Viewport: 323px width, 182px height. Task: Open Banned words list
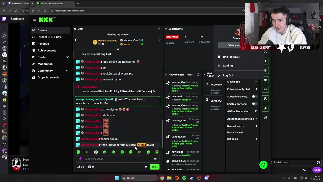point(242,126)
